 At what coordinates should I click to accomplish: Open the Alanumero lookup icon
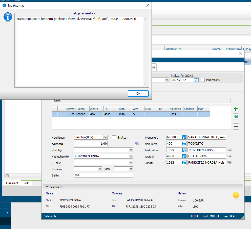point(184,144)
